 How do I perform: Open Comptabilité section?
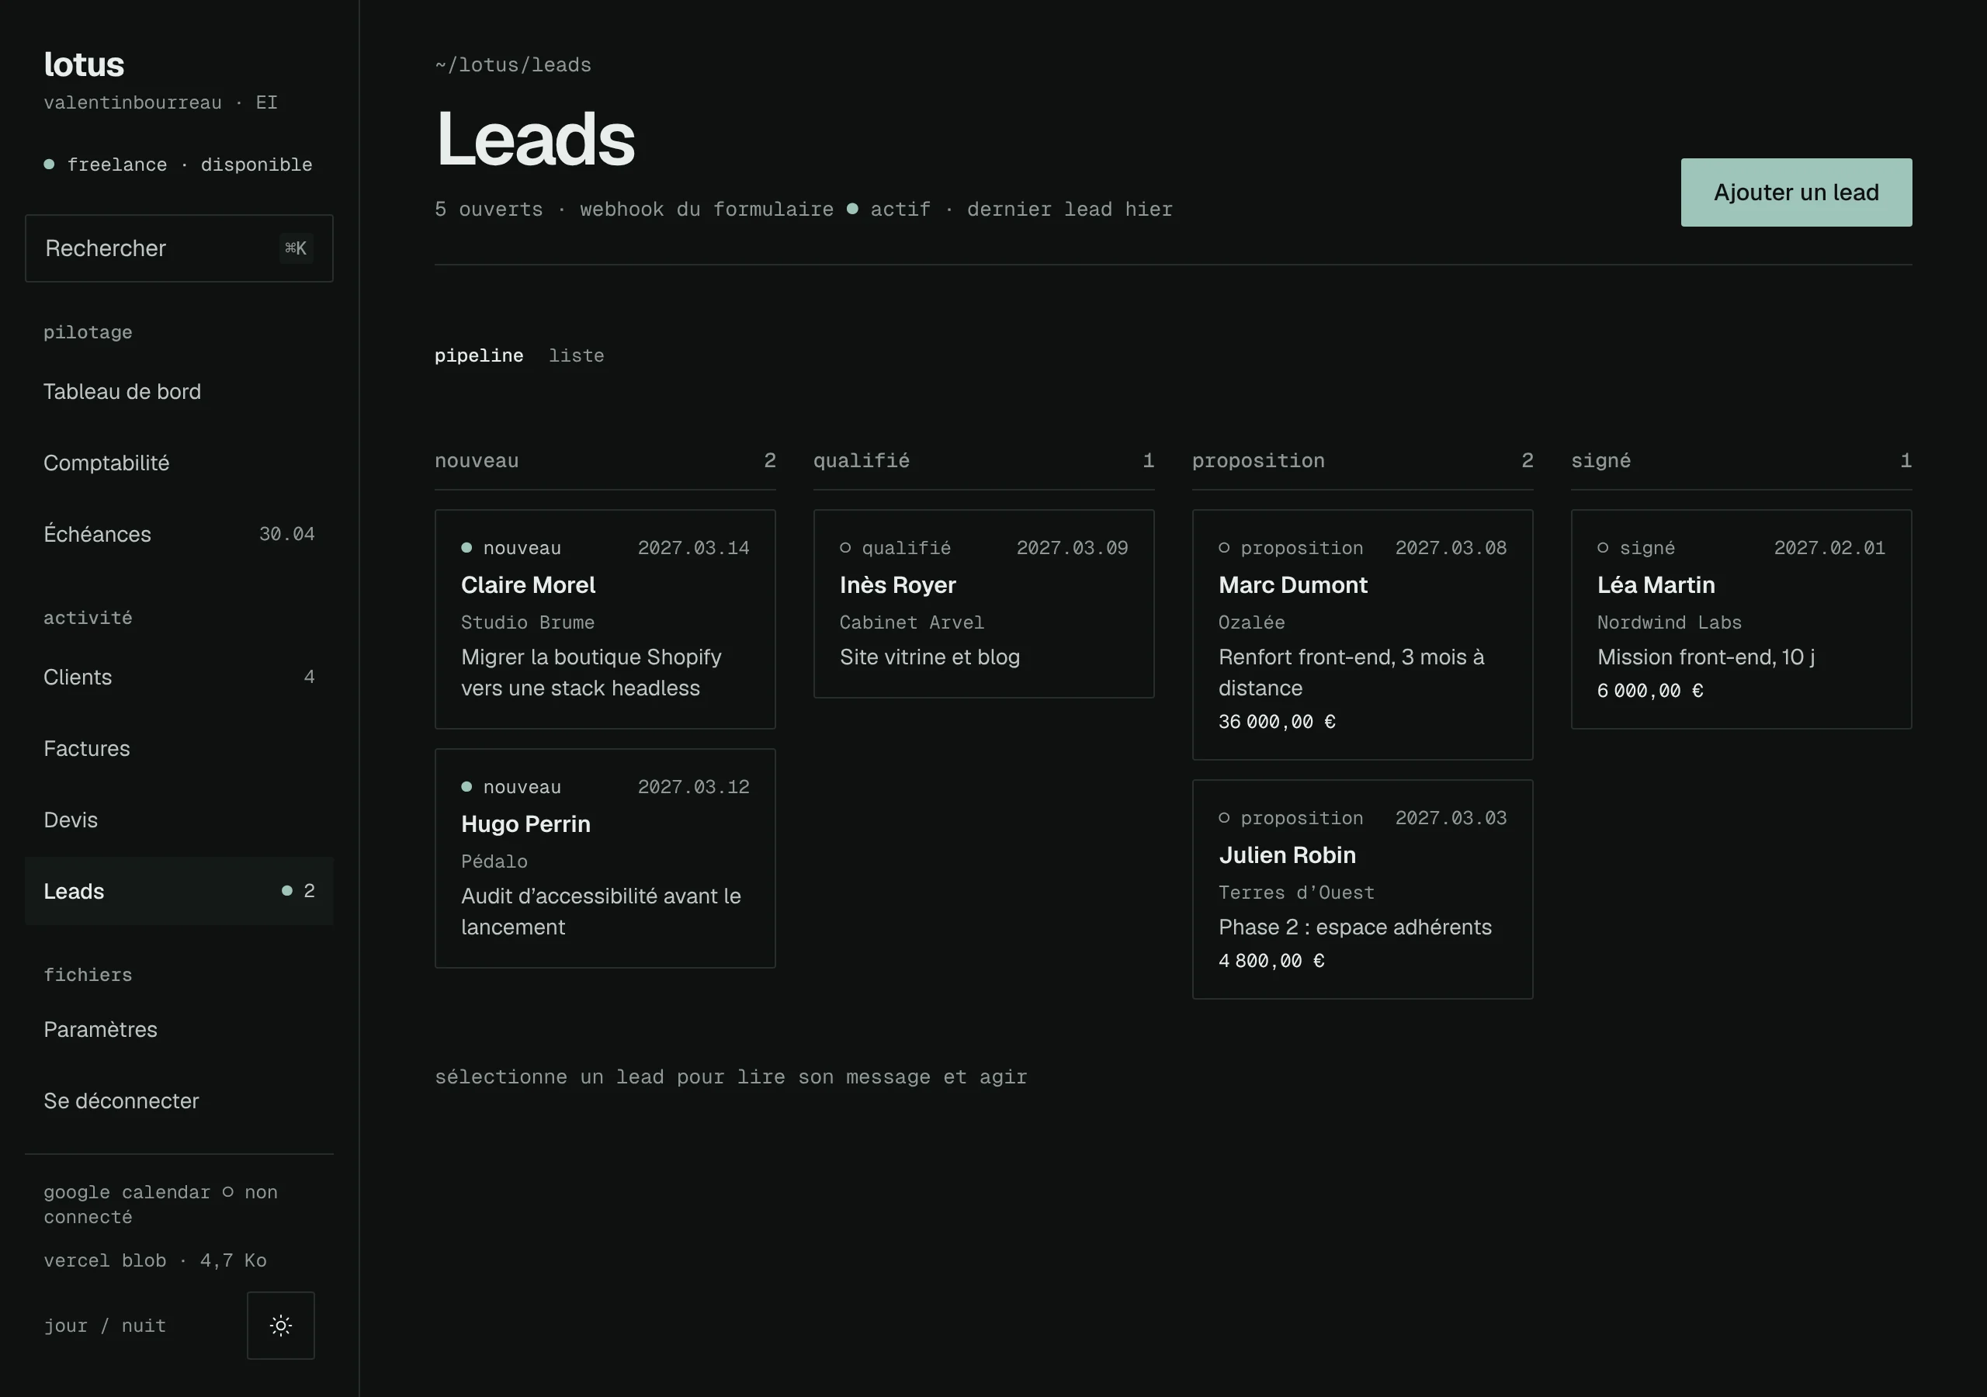pyautogui.click(x=179, y=463)
